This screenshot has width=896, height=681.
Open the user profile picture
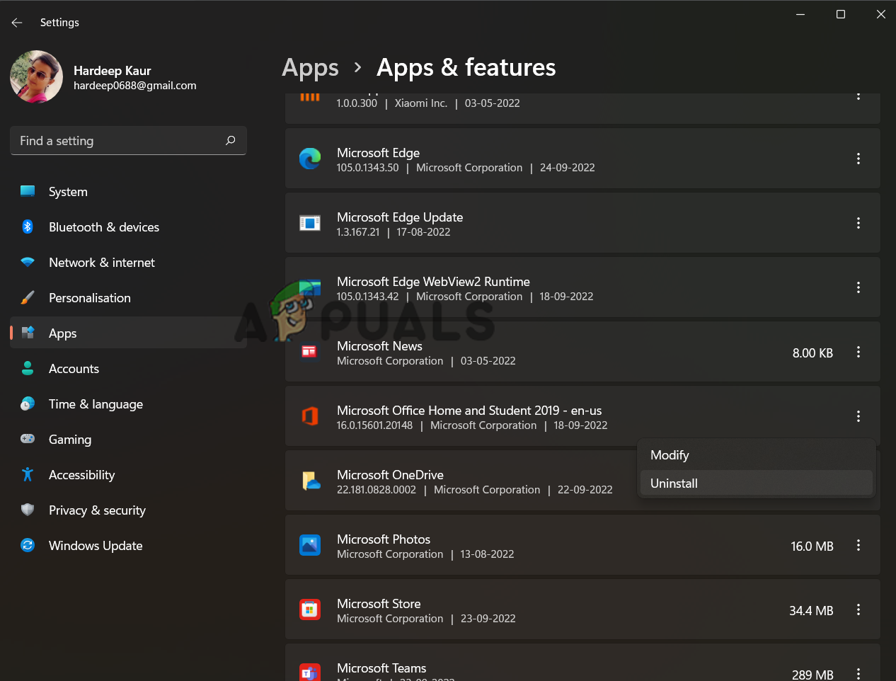[x=36, y=77]
